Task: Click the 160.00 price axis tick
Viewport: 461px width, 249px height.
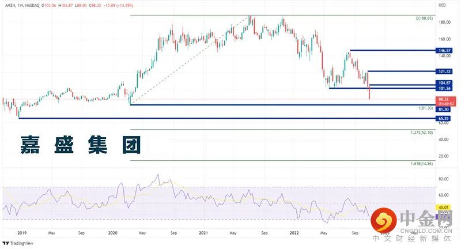Action: click(444, 39)
